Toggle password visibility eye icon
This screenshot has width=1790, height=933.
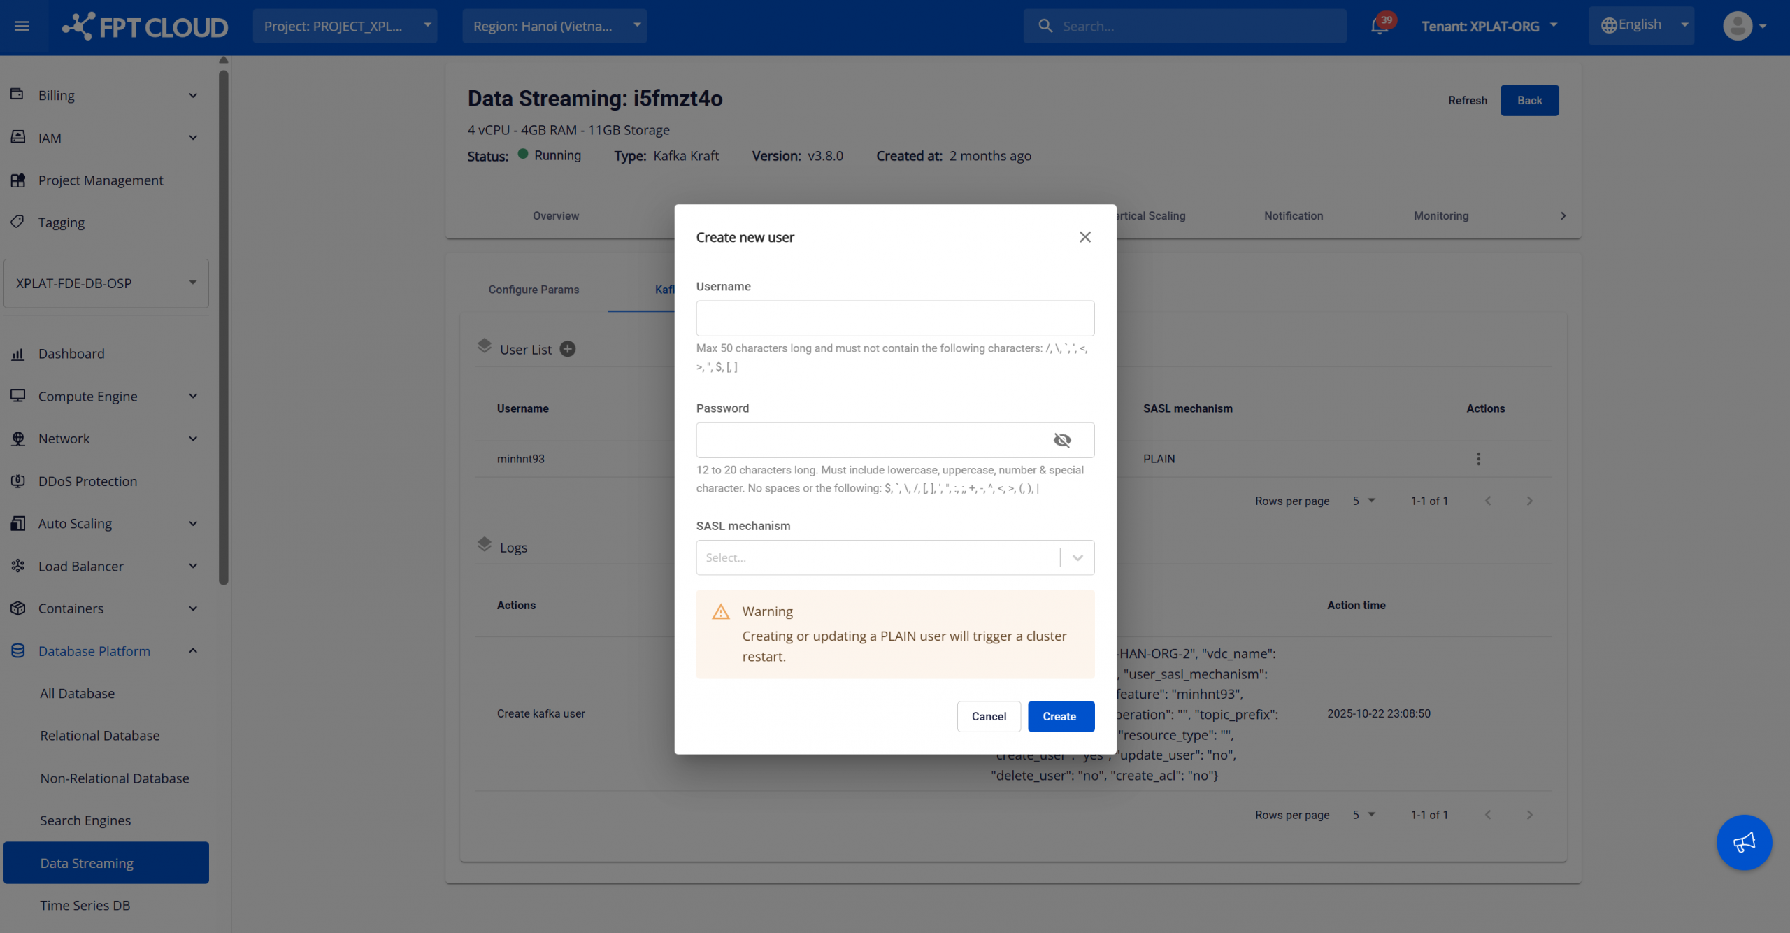pyautogui.click(x=1062, y=440)
